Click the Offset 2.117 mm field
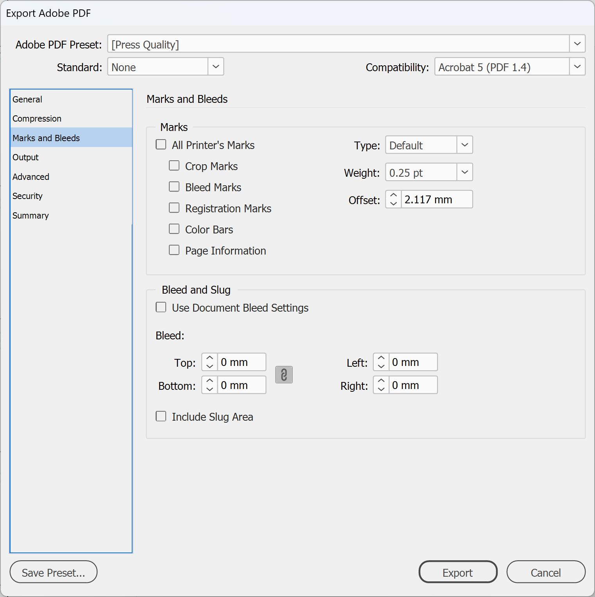The height and width of the screenshot is (597, 595). 437,199
